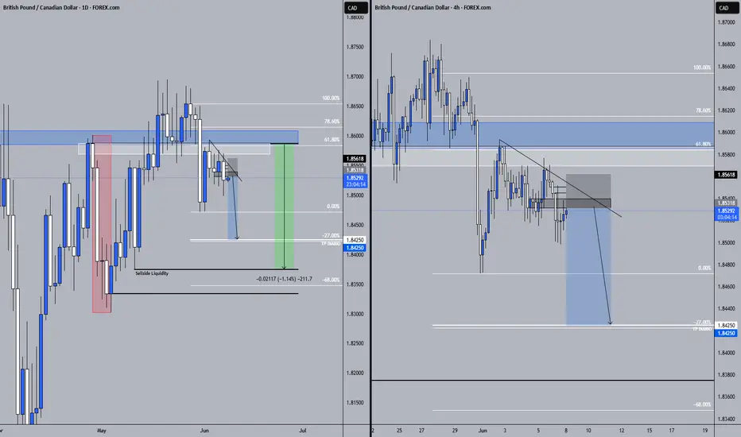741x437 pixels.
Task: Click the '-68.00%' Fibonacci label on the 1D chart
Action: pos(331,280)
